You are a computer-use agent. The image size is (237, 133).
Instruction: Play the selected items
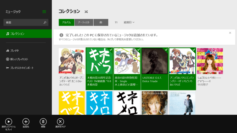click(x=9, y=122)
